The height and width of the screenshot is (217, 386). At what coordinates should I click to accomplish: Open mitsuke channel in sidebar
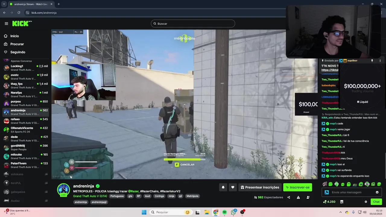point(26,156)
